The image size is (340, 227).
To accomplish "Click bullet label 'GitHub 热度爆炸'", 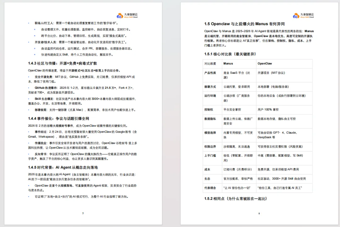I will pyautogui.click(x=46, y=88).
